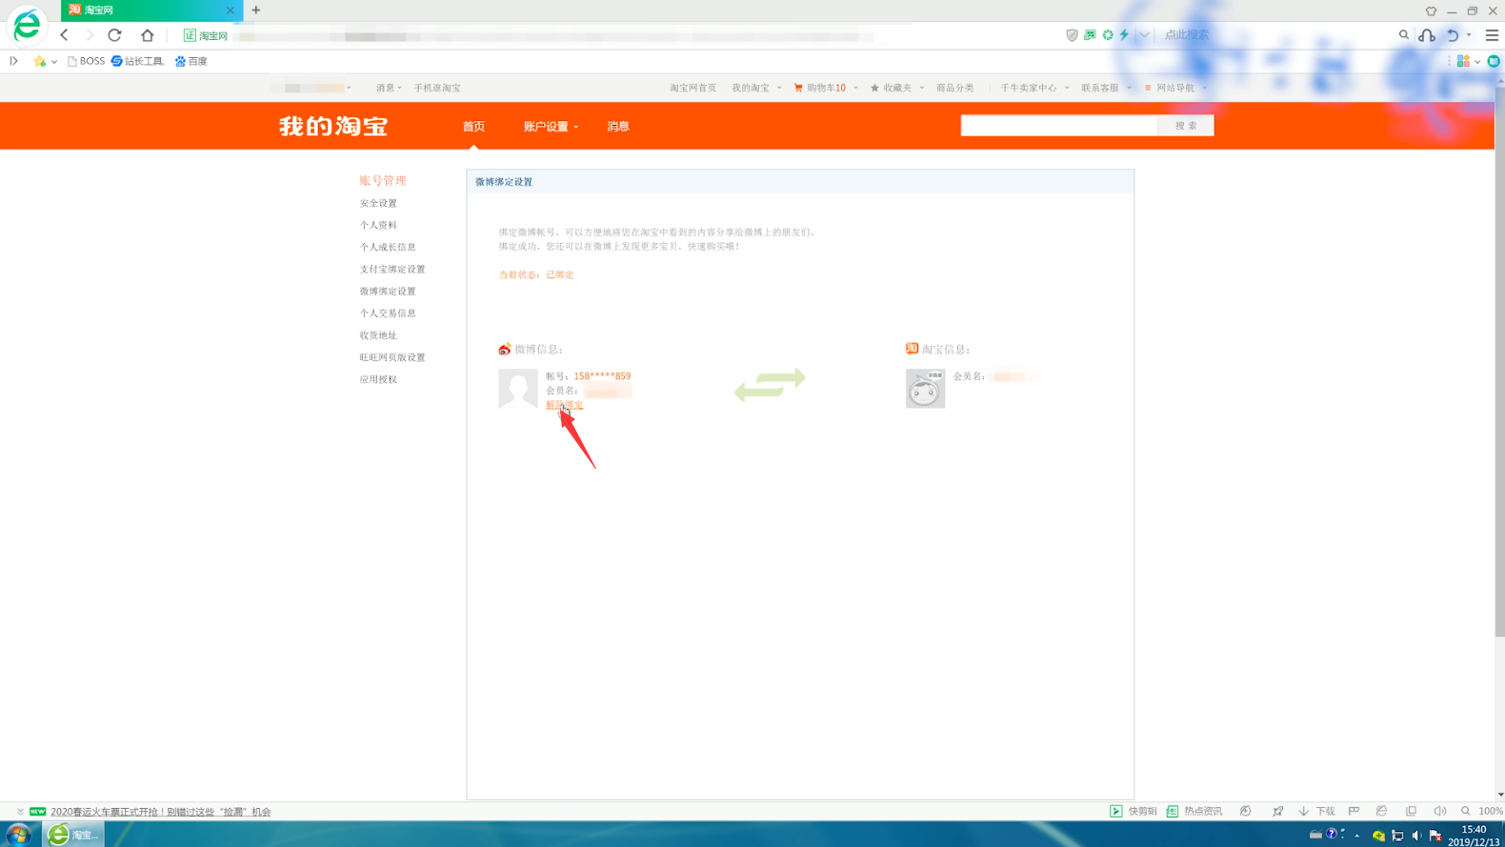This screenshot has width=1505, height=847.
Task: Click the Taobao member avatar thumbnail
Action: point(925,389)
